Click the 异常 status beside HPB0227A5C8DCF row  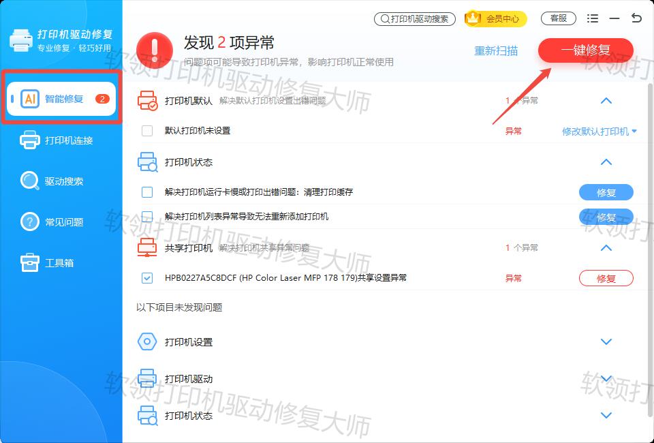[x=514, y=278]
